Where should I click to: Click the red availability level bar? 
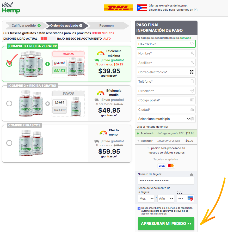click(44, 39)
